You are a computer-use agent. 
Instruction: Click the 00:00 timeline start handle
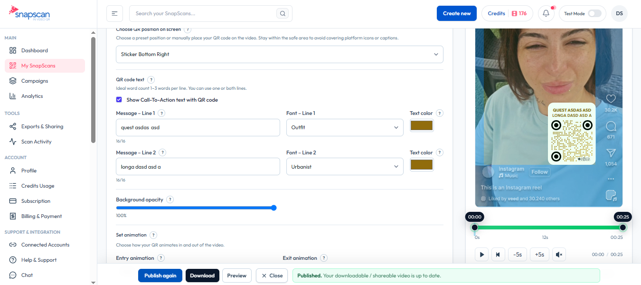[x=475, y=227]
